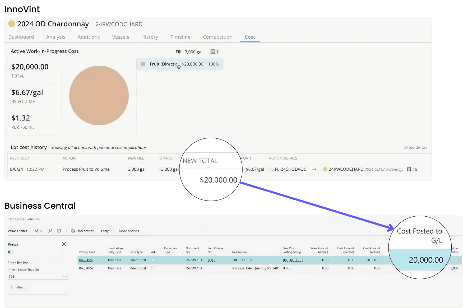Screen dimensions: 463x308
Task: Switch to the Composition tab
Action: pyautogui.click(x=217, y=37)
